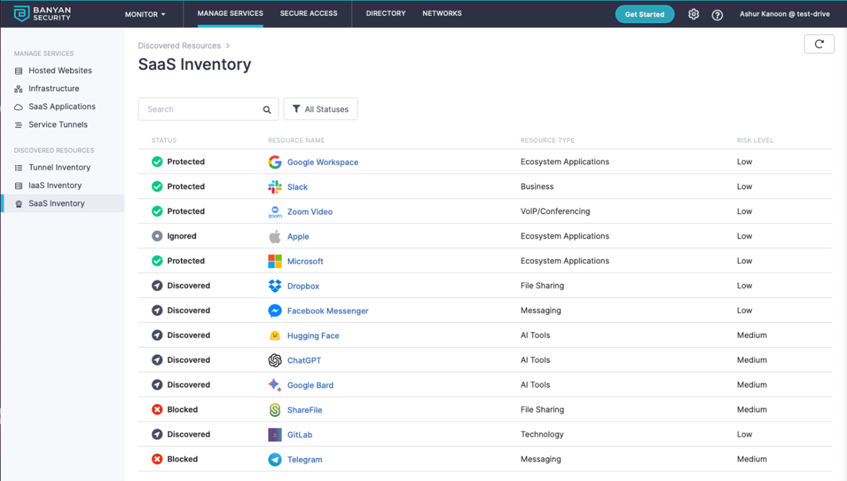
Task: Click the Risk Level column header
Action: [x=755, y=140]
